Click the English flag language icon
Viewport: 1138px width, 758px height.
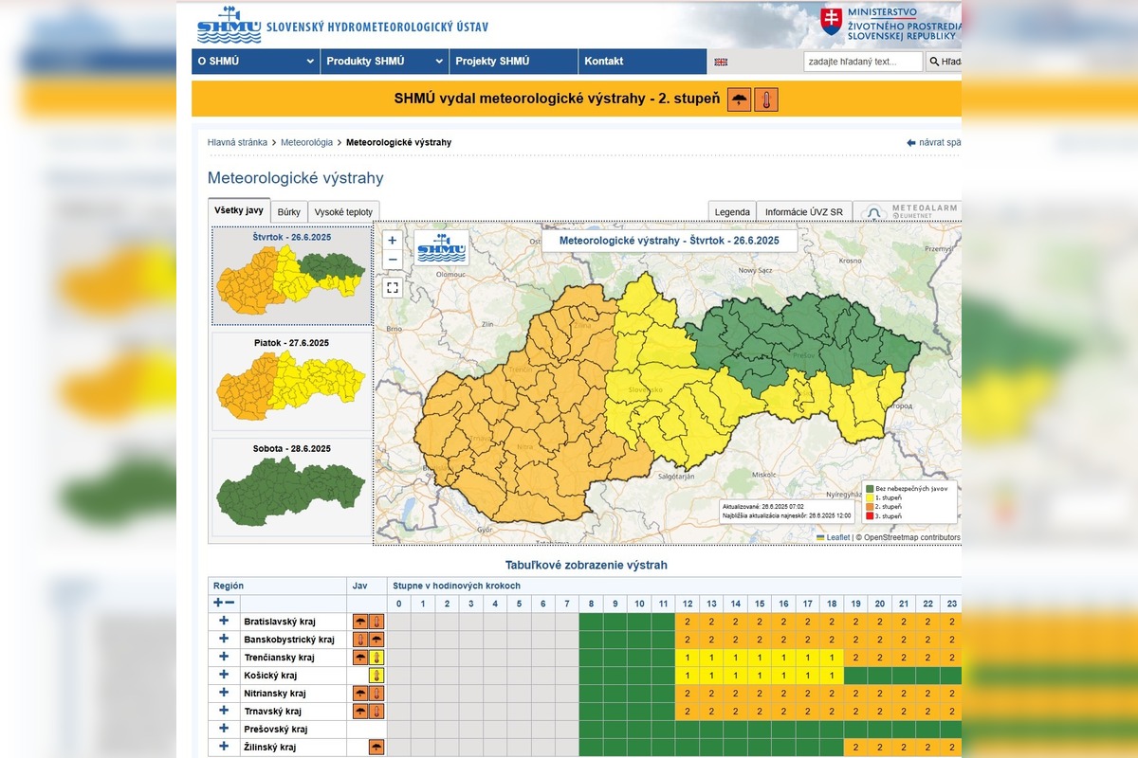point(722,61)
